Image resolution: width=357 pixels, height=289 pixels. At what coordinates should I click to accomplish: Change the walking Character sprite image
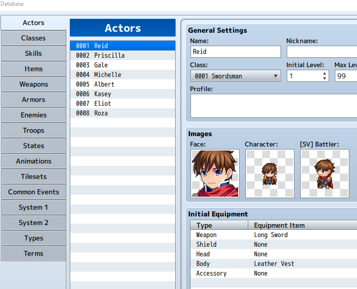click(x=270, y=174)
